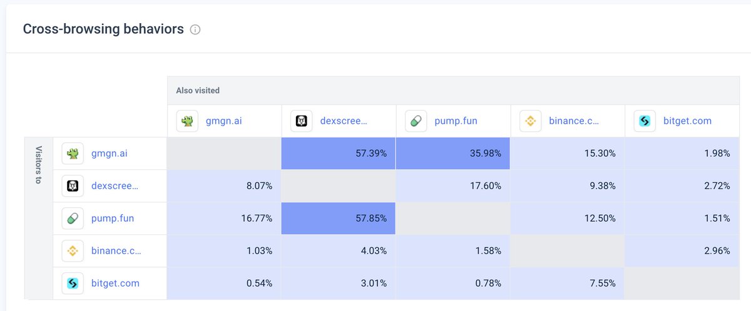Screen dimensions: 751x311
Task: Click the gmgn.ai logo in row header
Action: coord(73,154)
